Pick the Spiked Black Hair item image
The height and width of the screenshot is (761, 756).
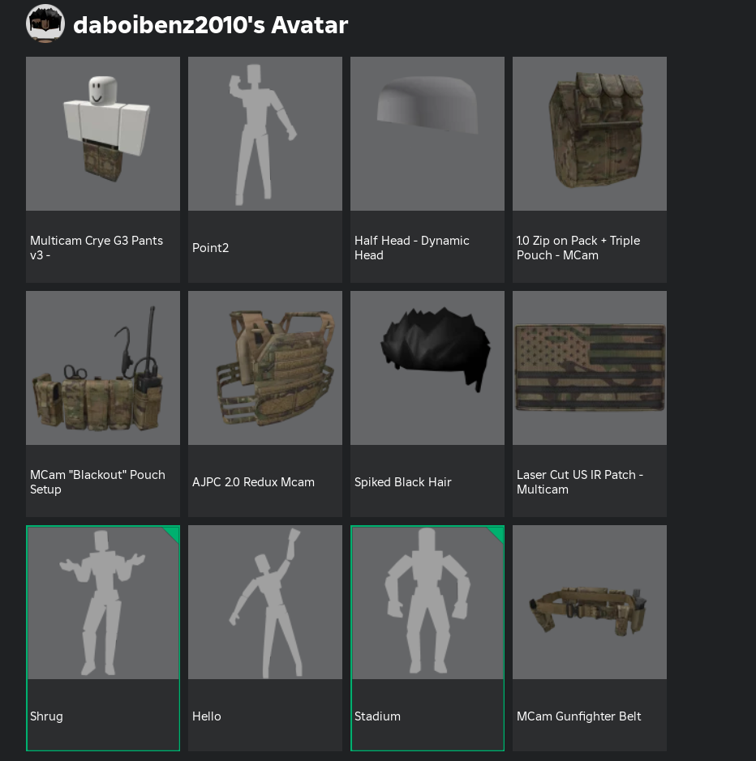pos(427,368)
